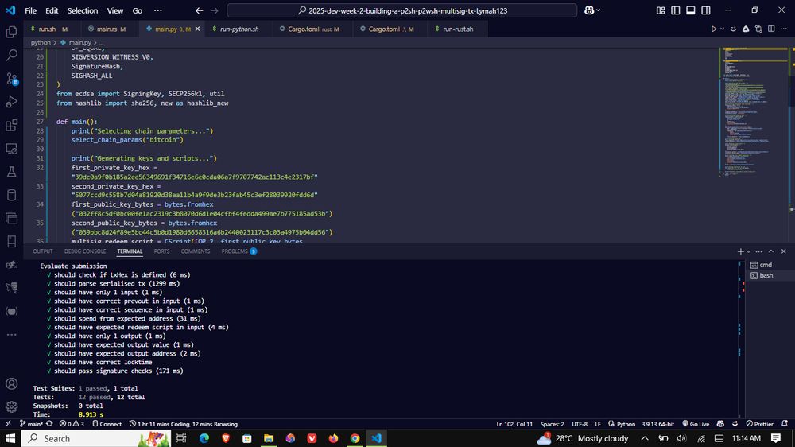Open Run and Debug view
Image resolution: width=795 pixels, height=447 pixels.
[11, 102]
